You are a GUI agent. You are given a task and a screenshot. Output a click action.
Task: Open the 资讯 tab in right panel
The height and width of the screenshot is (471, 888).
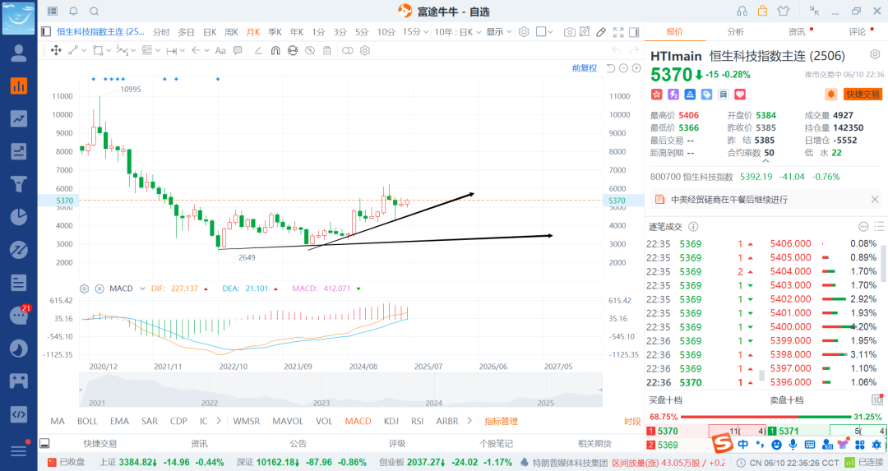(797, 32)
